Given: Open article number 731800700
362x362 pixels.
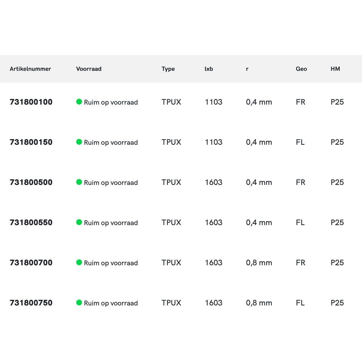Looking at the screenshot, I should coord(31,263).
